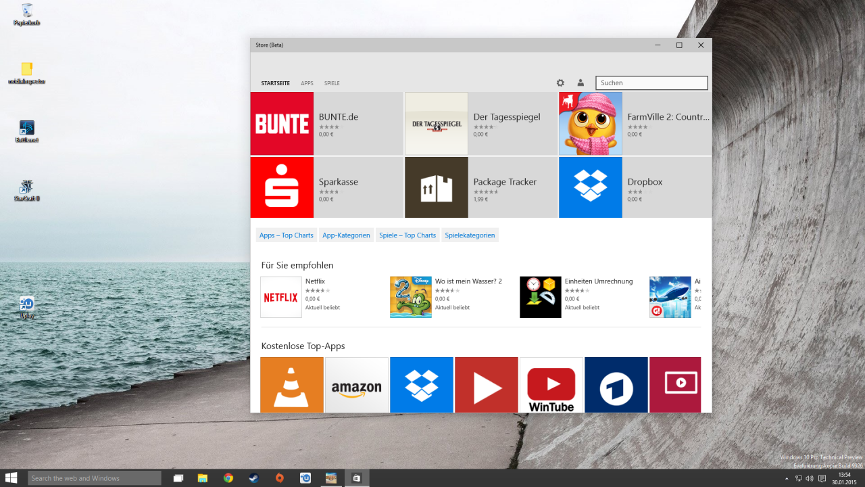Viewport: 865px width, 487px height.
Task: Click the FarmVille 2: Country app title
Action: [x=668, y=117]
